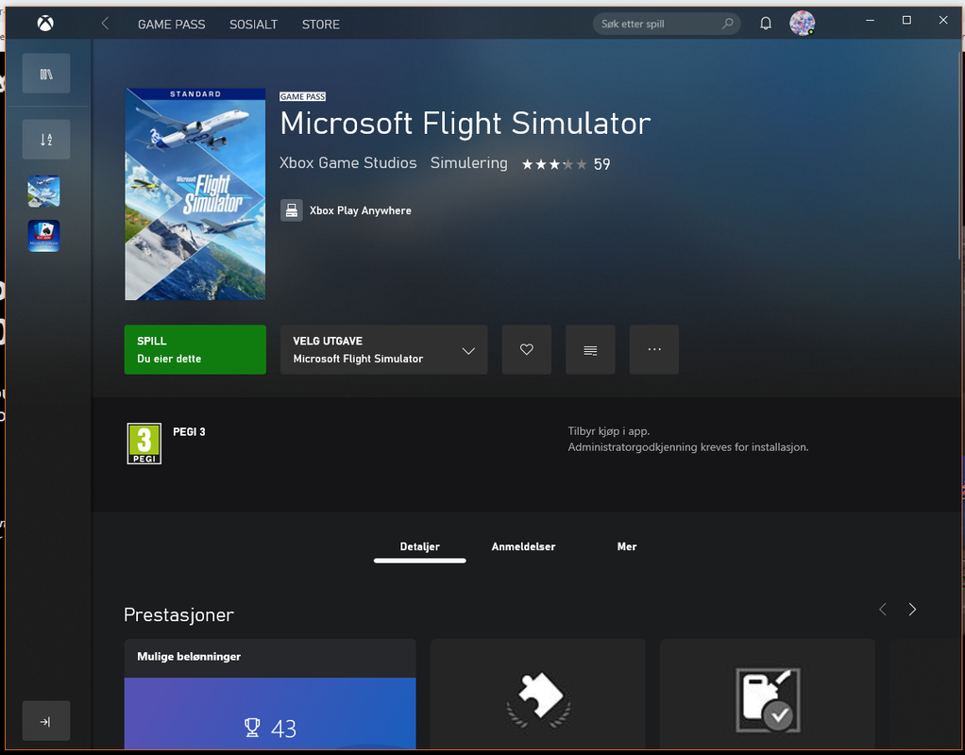Open the library icon in sidebar
The height and width of the screenshot is (755, 965).
pyautogui.click(x=46, y=74)
